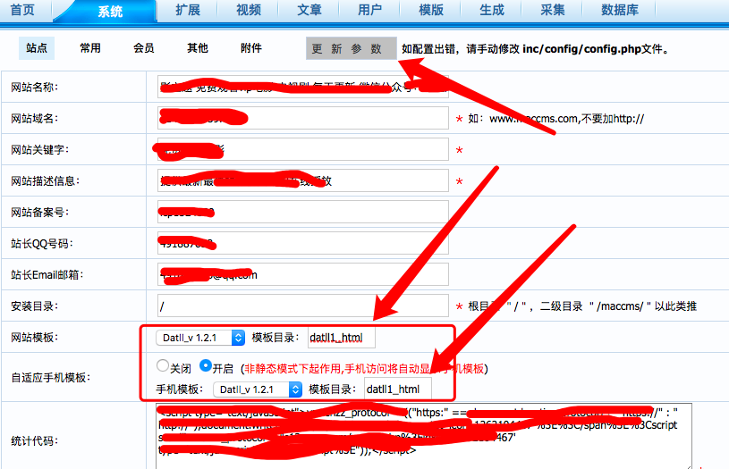
Task: Click the inc/config/config.php notice text
Action: [535, 49]
